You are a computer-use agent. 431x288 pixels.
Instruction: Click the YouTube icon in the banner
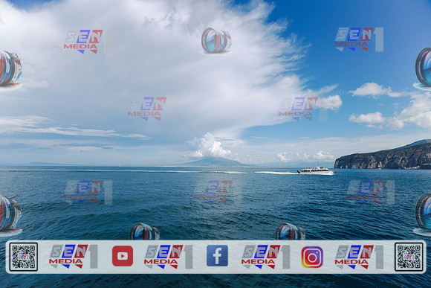tap(123, 256)
